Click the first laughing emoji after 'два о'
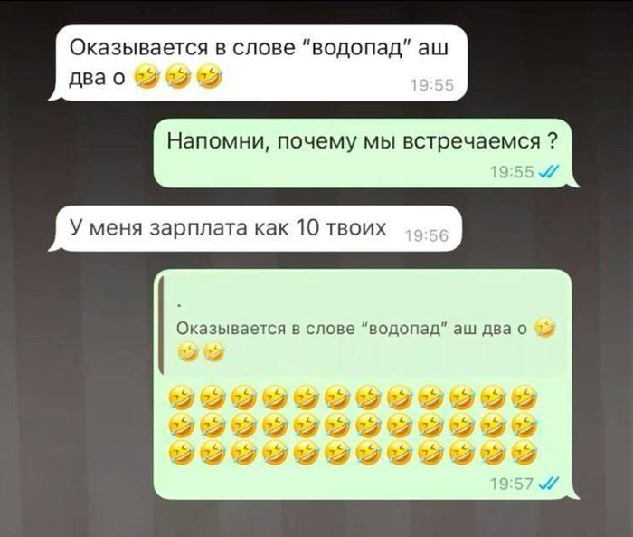The width and height of the screenshot is (633, 537). click(145, 77)
